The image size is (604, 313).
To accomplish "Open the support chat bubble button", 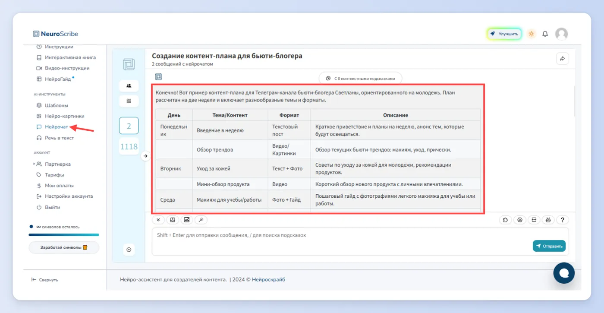I will pos(564,273).
